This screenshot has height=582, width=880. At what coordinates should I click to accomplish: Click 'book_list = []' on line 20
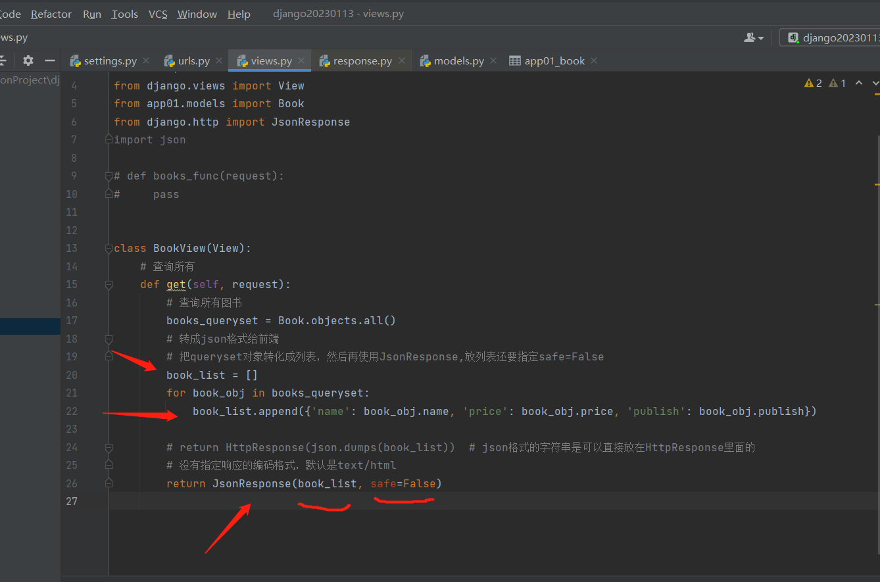point(212,375)
